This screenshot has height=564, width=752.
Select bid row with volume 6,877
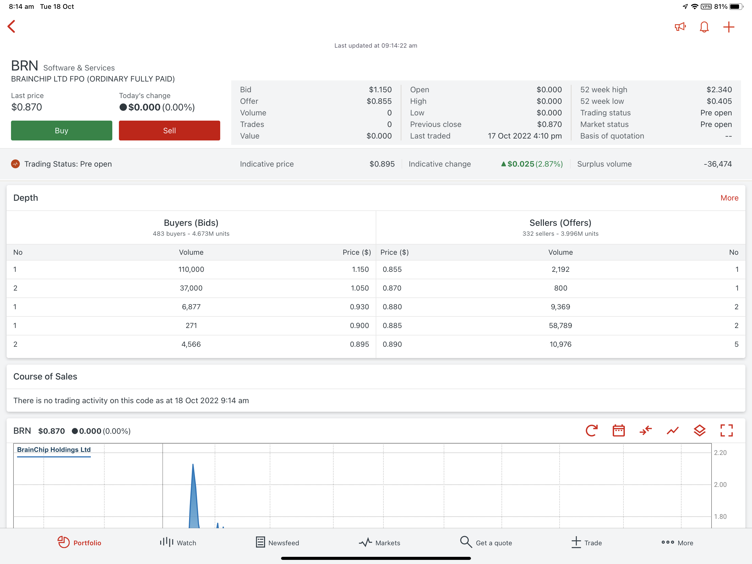[191, 307]
